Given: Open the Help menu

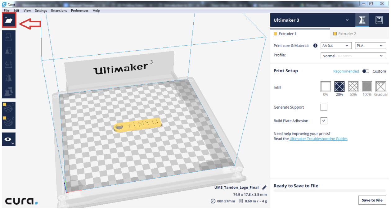Looking at the screenshot, I should coord(96,11).
